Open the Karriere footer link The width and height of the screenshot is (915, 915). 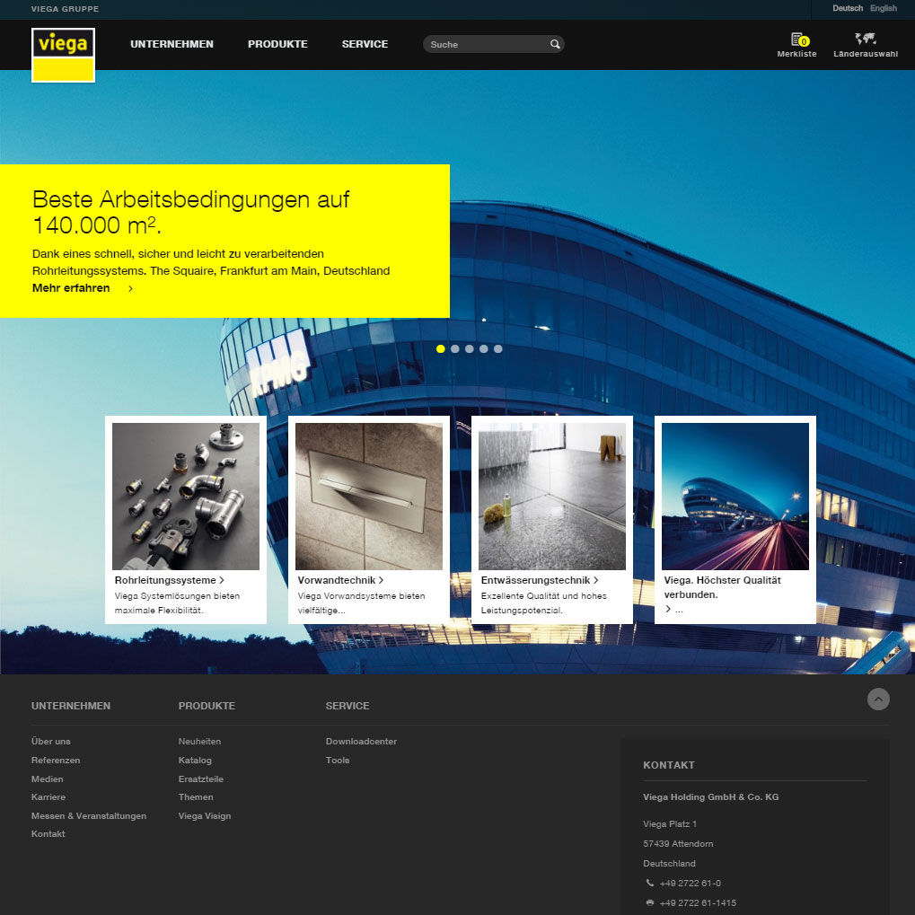click(x=48, y=797)
